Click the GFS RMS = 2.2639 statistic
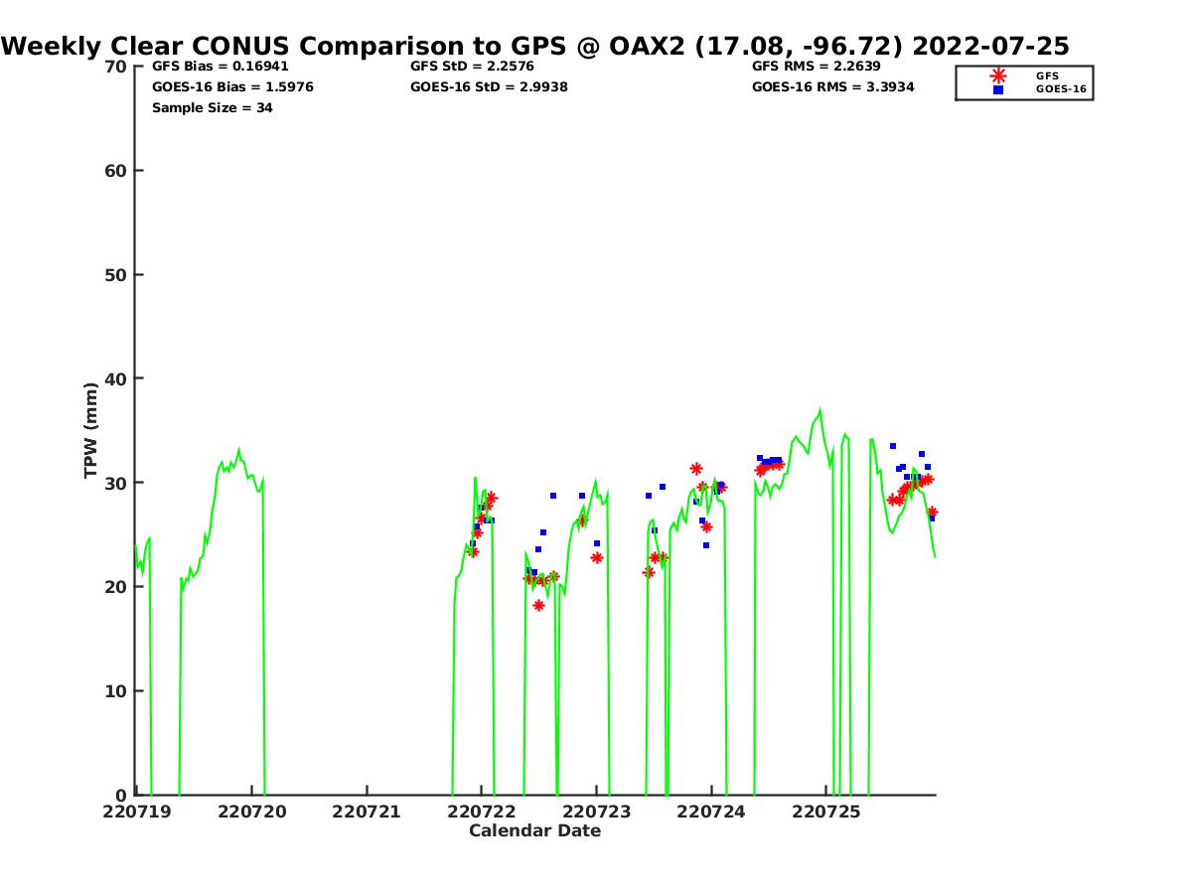 tap(816, 67)
